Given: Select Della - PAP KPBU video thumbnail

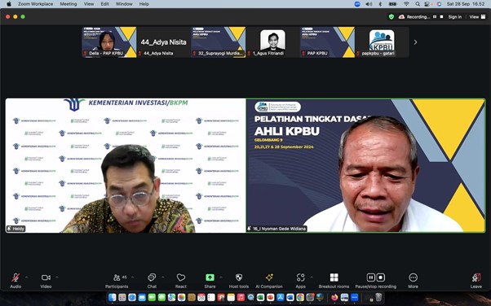Looking at the screenshot, I should 109,42.
